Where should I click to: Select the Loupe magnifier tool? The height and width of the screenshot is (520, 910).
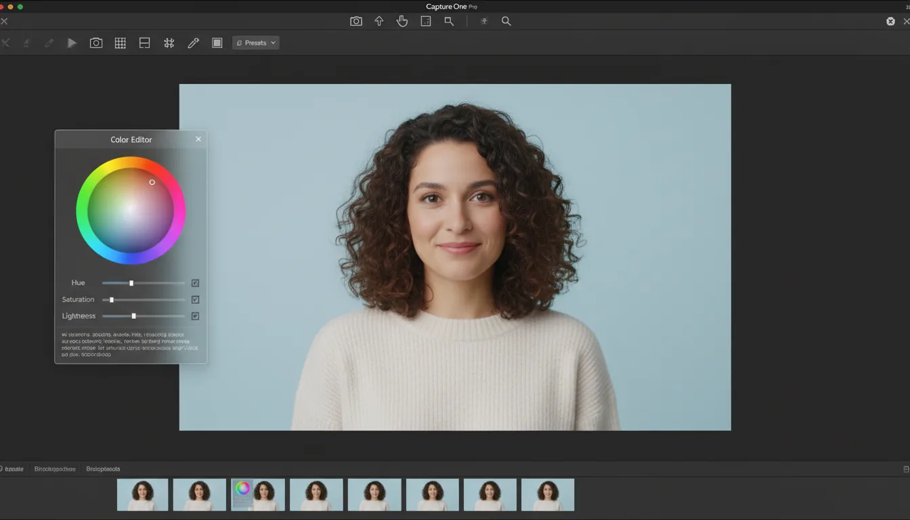click(x=448, y=21)
